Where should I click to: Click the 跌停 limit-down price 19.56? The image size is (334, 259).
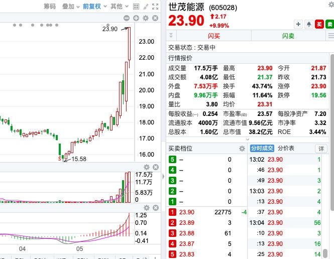click(x=318, y=95)
